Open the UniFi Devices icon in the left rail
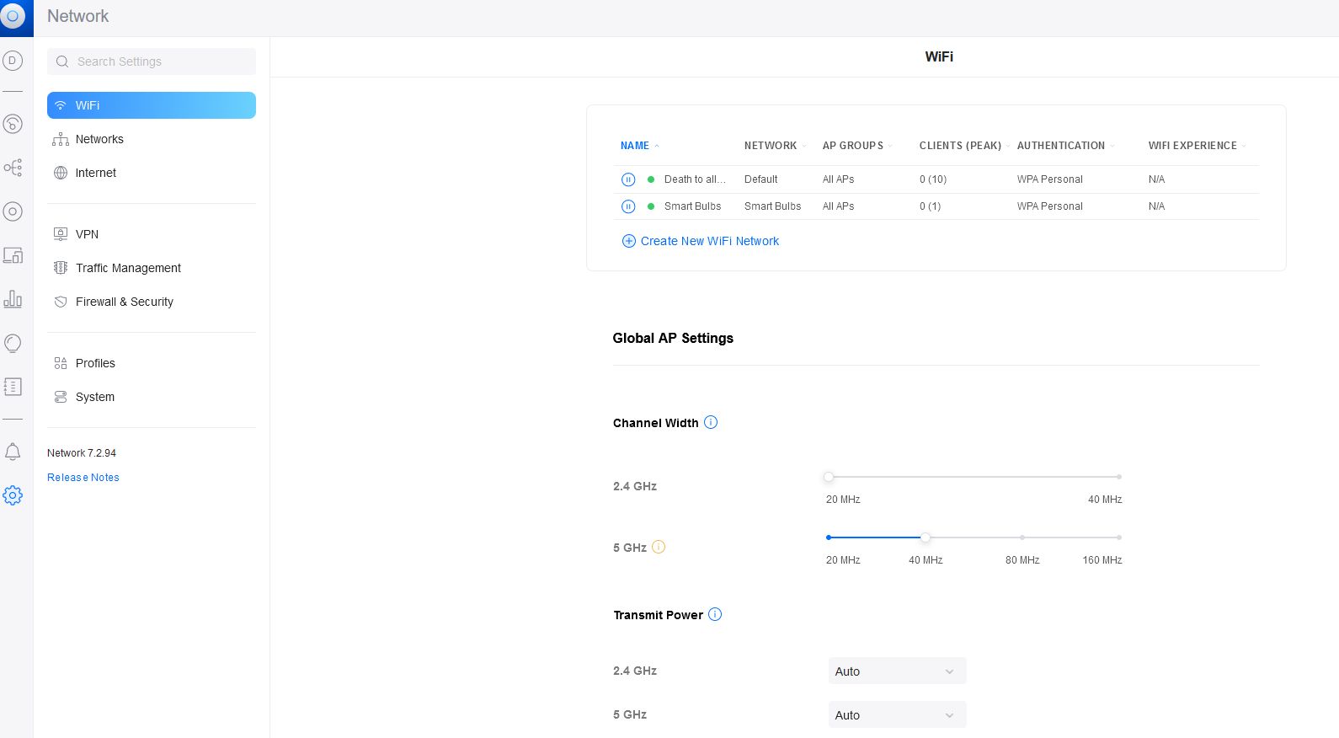The height and width of the screenshot is (738, 1339). pyautogui.click(x=13, y=211)
